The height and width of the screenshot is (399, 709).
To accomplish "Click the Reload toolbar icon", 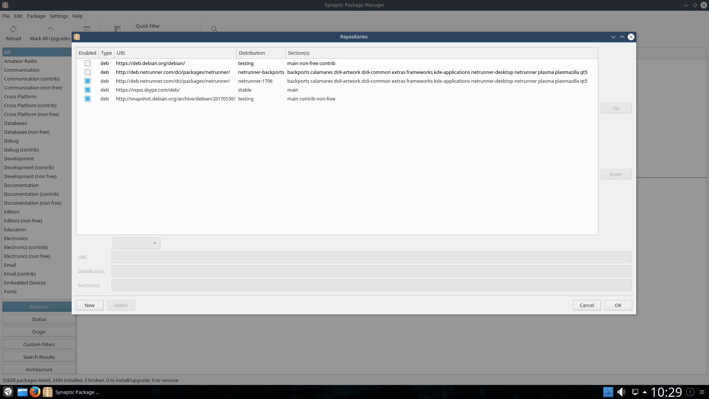I will click(x=13, y=29).
